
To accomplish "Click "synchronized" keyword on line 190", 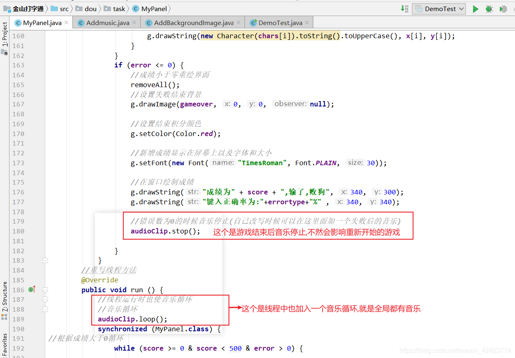I will (122, 329).
